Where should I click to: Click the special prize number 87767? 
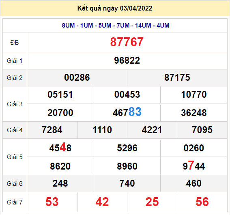coord(127,42)
